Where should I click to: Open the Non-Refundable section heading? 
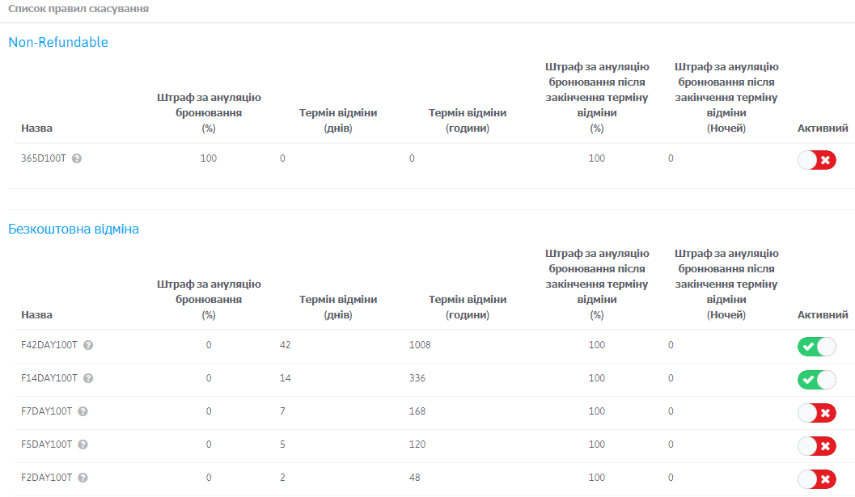pyautogui.click(x=58, y=42)
